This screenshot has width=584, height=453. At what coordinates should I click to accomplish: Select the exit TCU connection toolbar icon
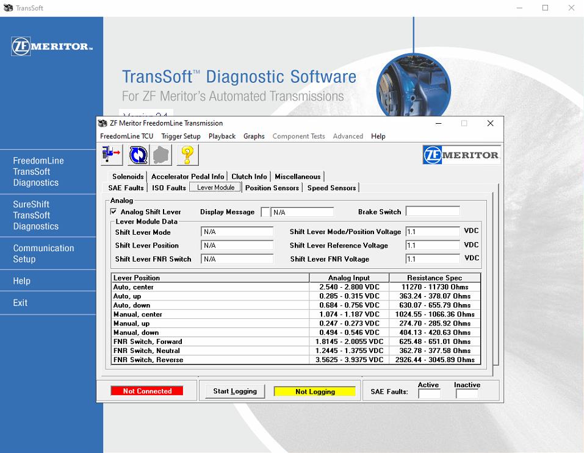pos(110,155)
